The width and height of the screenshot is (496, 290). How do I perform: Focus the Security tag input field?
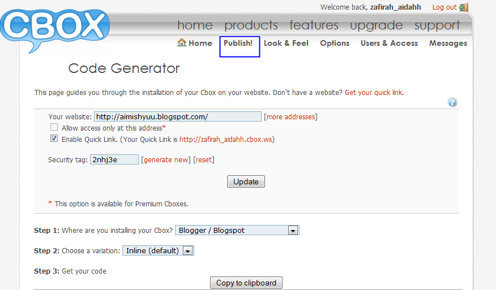click(114, 159)
